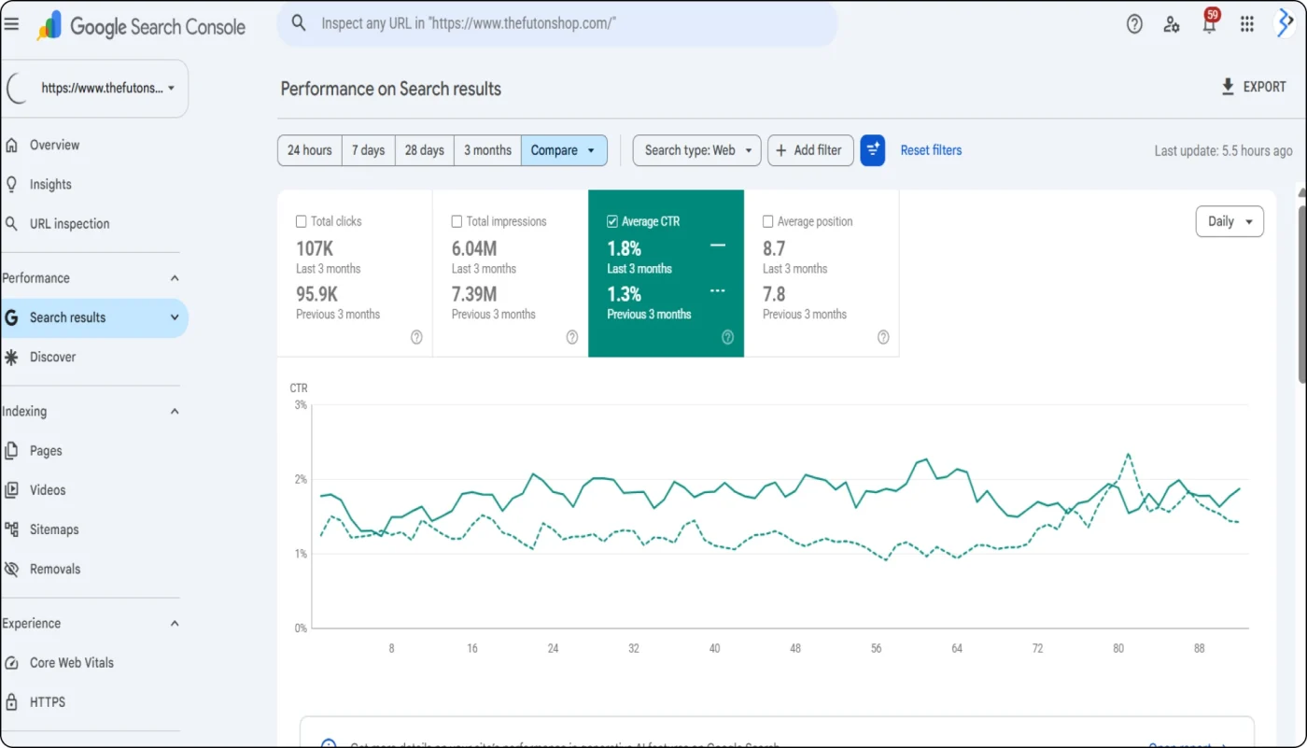This screenshot has height=748, width=1307.
Task: Click the Add filter button
Action: [810, 150]
